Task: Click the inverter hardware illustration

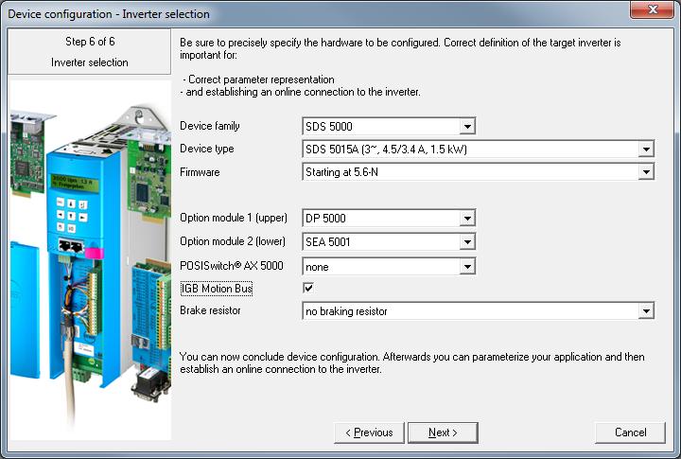Action: pos(90,261)
